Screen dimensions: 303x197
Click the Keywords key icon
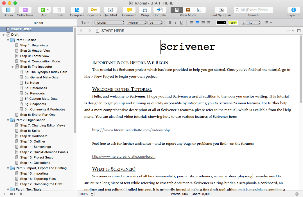[x=94, y=10]
